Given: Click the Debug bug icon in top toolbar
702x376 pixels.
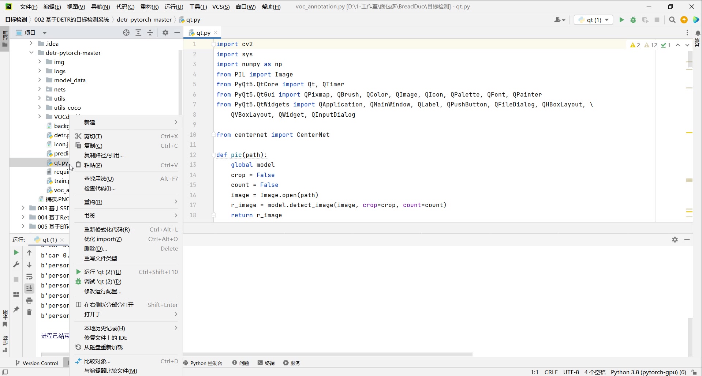Looking at the screenshot, I should [633, 20].
